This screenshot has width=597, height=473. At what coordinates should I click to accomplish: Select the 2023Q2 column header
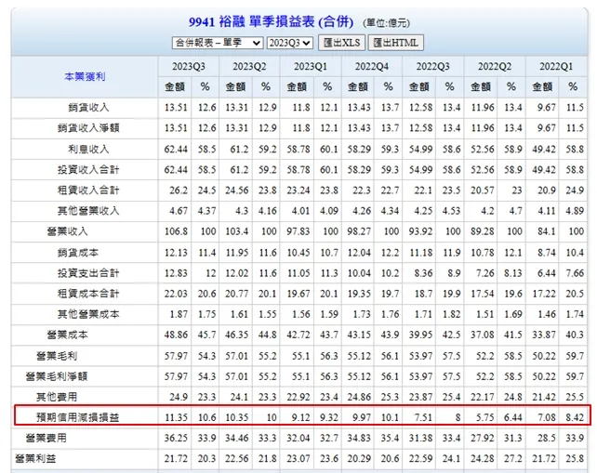pos(249,67)
